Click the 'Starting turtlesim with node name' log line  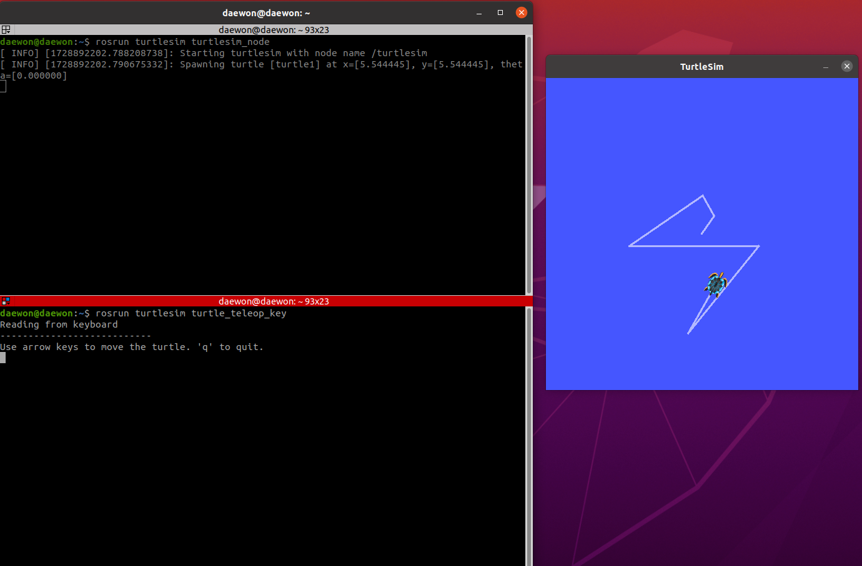point(214,53)
